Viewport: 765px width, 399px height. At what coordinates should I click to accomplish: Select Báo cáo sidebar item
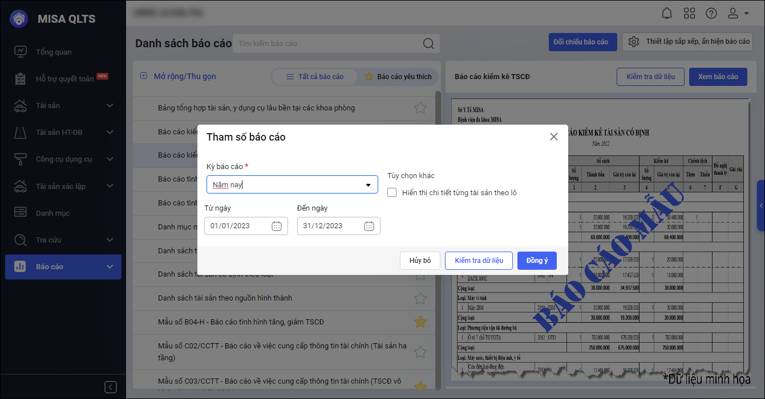63,266
